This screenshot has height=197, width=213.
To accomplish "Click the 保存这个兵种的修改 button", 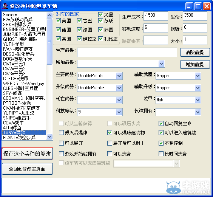I will pyautogui.click(x=27, y=154).
